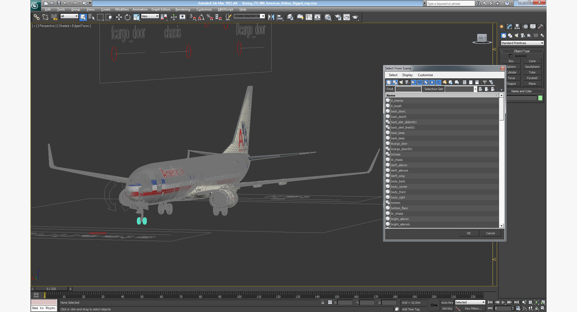Click the time slider 0 / 225
This screenshot has height=312, width=577.
(x=51, y=289)
